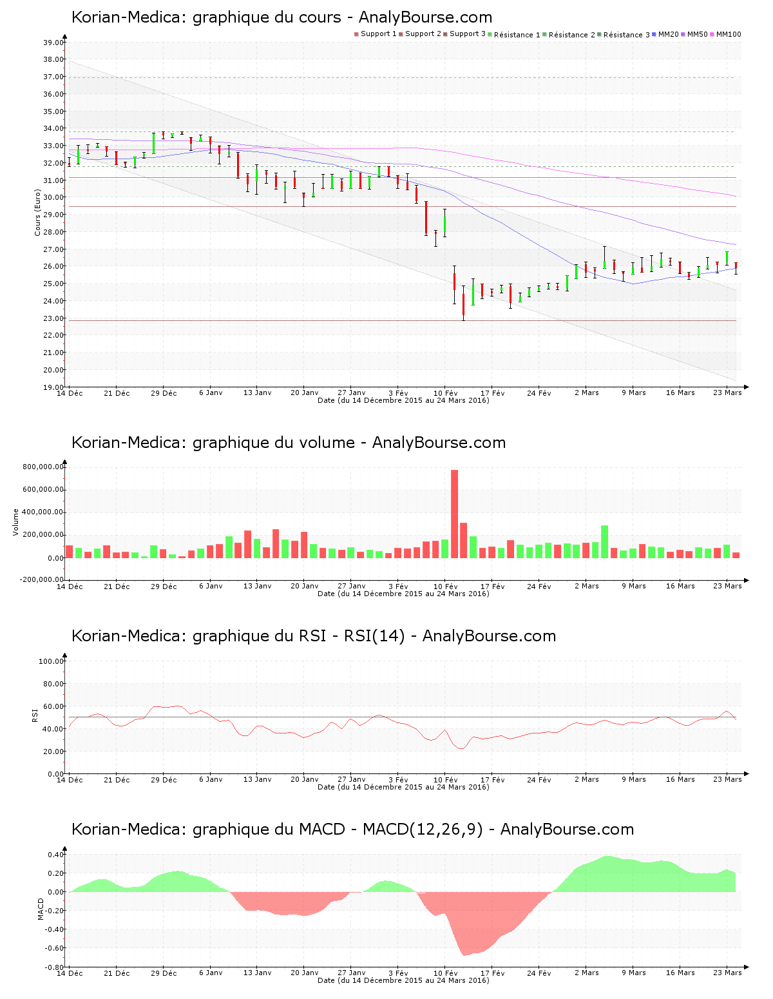Click the '-200,000.00' volume axis value
The height and width of the screenshot is (999, 773).
tap(42, 579)
